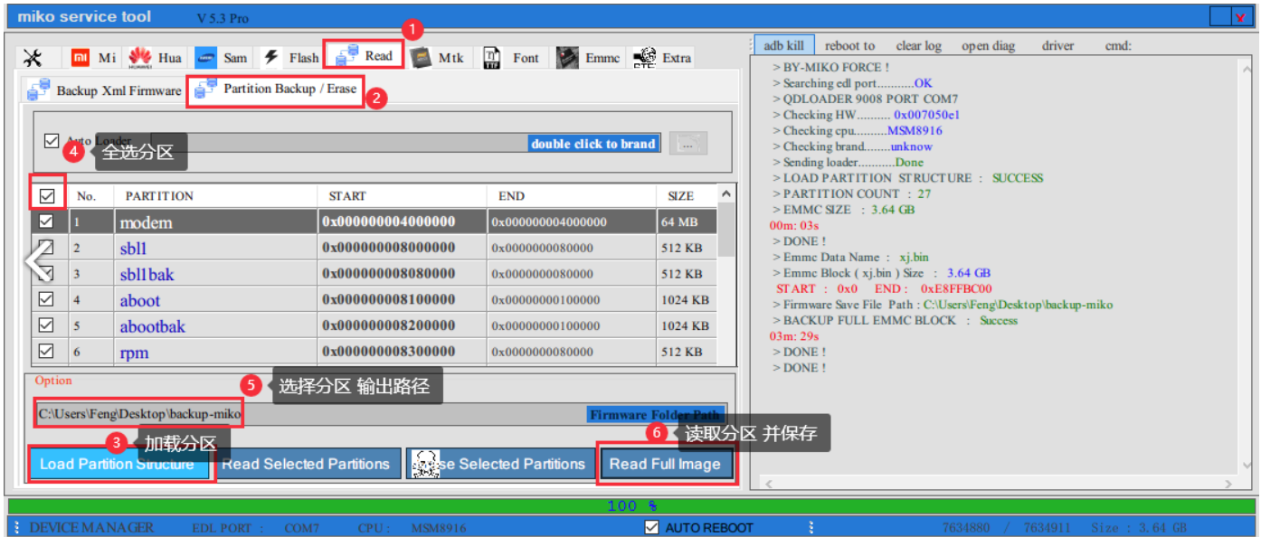Click the 64 MB size cell
Screen dimensions: 1261x537
(687, 222)
